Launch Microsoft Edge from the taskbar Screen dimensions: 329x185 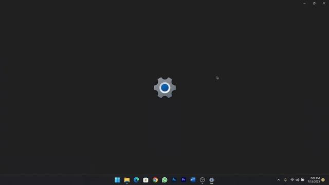click(136, 180)
